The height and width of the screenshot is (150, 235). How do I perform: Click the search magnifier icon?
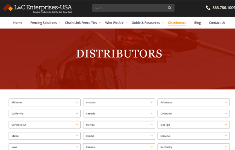[170, 8]
